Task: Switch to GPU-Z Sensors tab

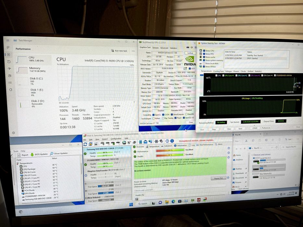Action: (x=155, y=48)
